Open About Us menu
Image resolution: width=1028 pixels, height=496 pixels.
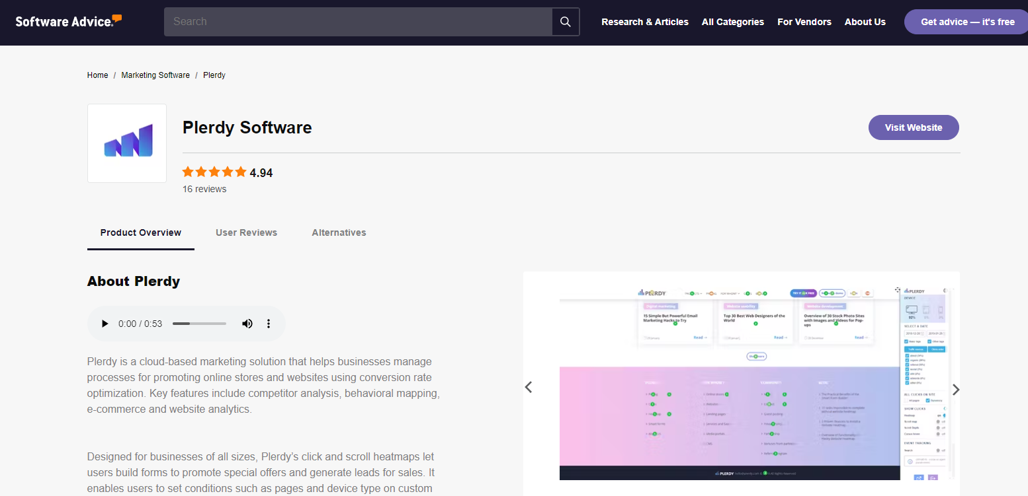865,22
